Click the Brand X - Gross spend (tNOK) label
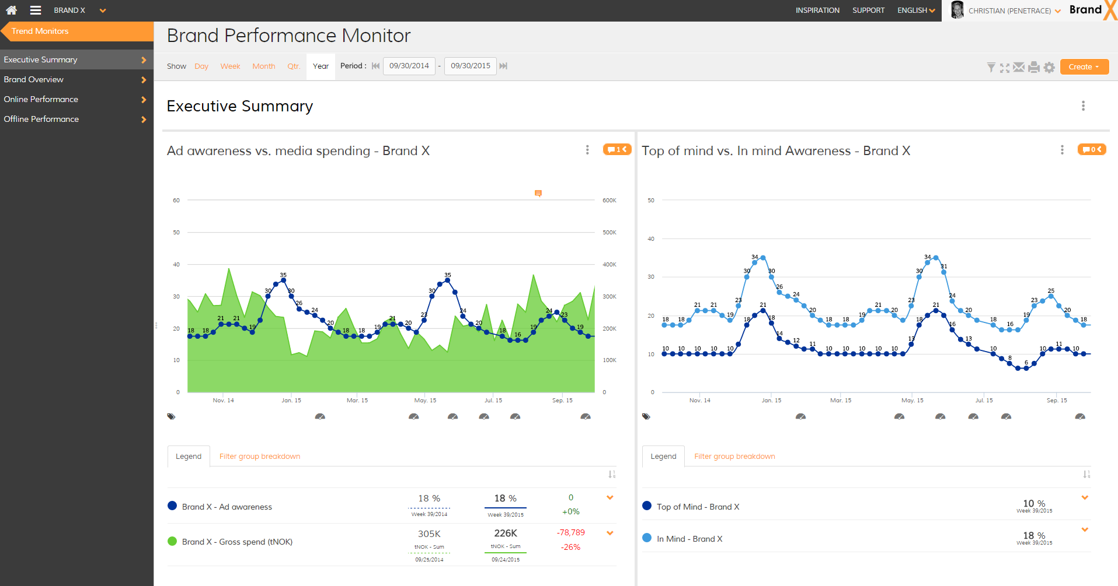The width and height of the screenshot is (1118, 586). tap(237, 542)
